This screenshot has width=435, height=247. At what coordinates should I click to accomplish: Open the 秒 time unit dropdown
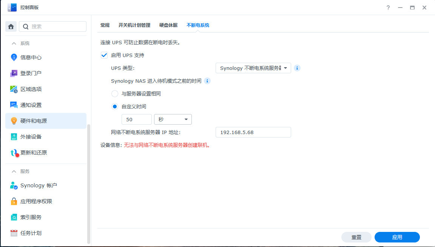coord(173,119)
